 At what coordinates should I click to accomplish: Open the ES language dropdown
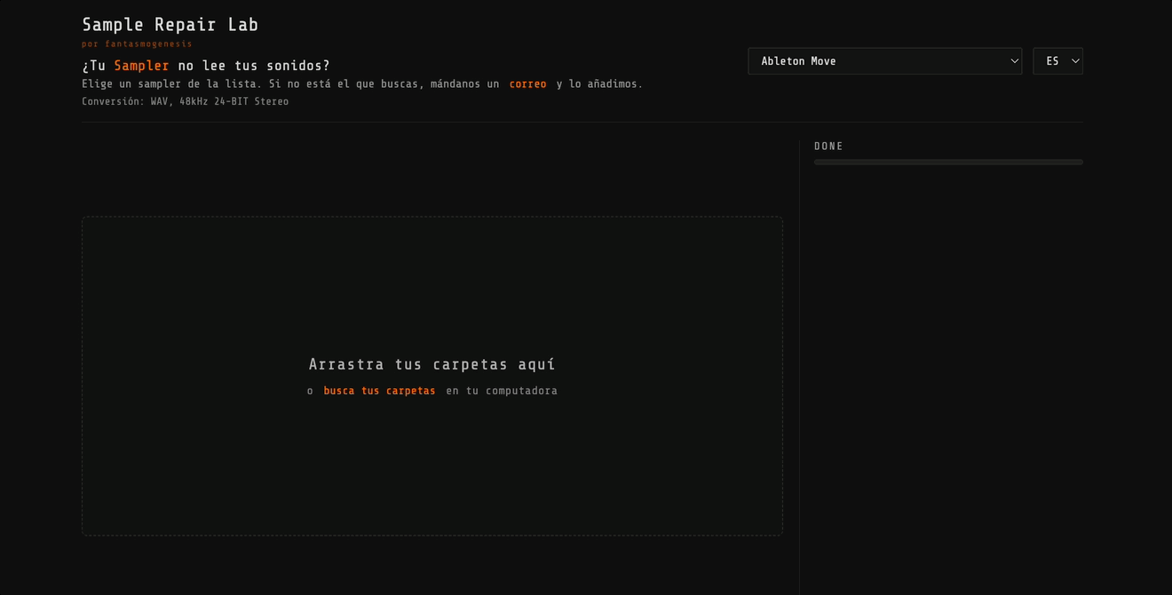click(x=1057, y=61)
